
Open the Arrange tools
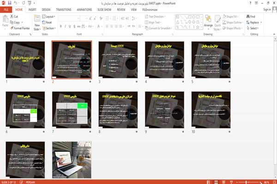pos(208,23)
